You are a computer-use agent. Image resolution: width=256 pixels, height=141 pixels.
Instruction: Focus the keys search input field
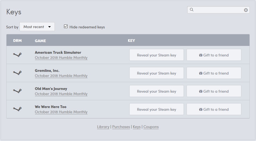click(218, 10)
